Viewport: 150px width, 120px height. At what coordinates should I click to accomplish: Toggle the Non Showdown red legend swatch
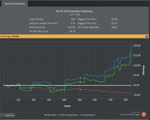pos(59,115)
